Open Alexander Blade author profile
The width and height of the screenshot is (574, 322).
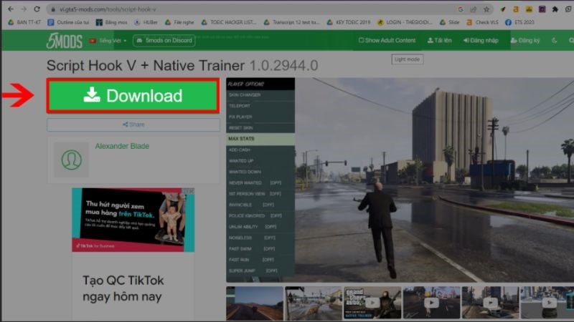coord(122,146)
